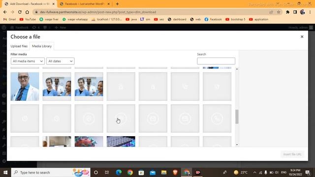Open the screen recorder taskbar icon

198,173
